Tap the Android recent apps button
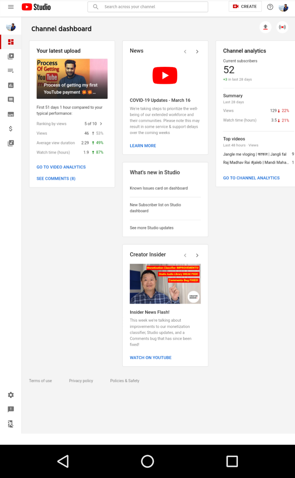 (232, 461)
